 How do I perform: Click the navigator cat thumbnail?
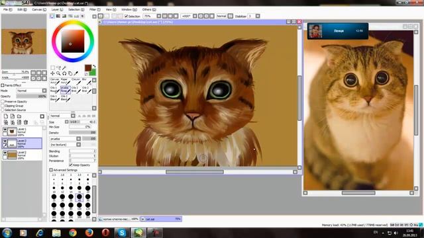24,42
